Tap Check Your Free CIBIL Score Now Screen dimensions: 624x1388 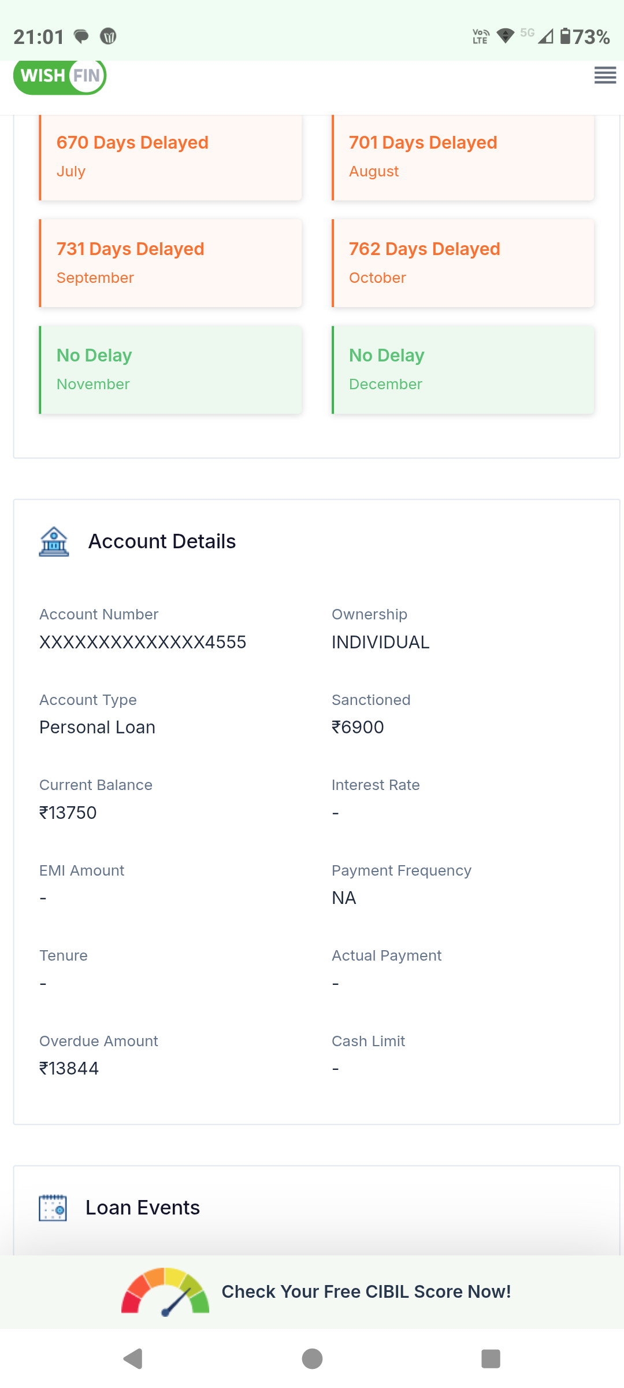click(366, 1291)
